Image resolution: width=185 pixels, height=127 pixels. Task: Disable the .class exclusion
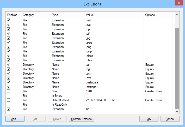[9, 56]
